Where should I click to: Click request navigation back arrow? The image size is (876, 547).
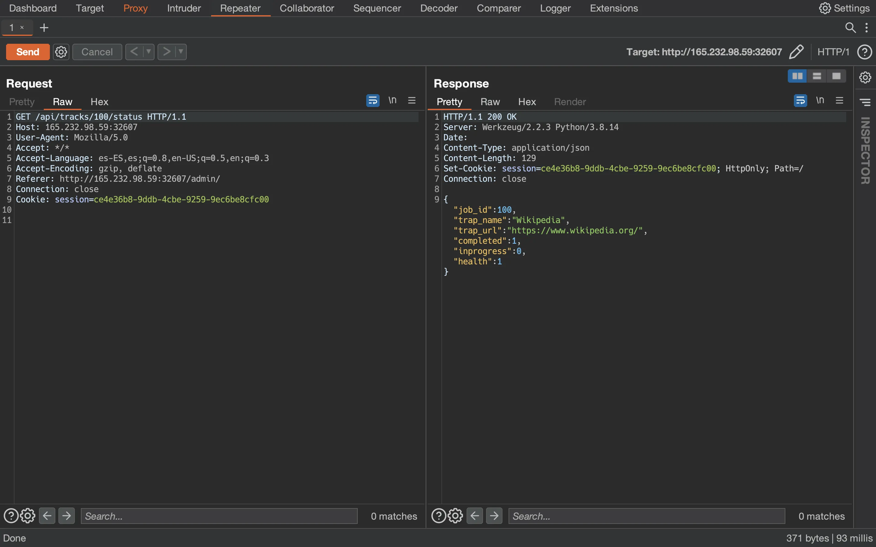[47, 515]
